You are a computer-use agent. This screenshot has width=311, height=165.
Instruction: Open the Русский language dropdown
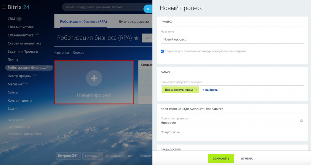tap(93, 156)
